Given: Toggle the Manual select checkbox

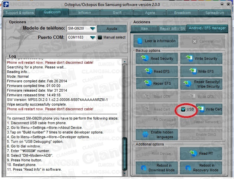Looking at the screenshot, I should point(100,38).
